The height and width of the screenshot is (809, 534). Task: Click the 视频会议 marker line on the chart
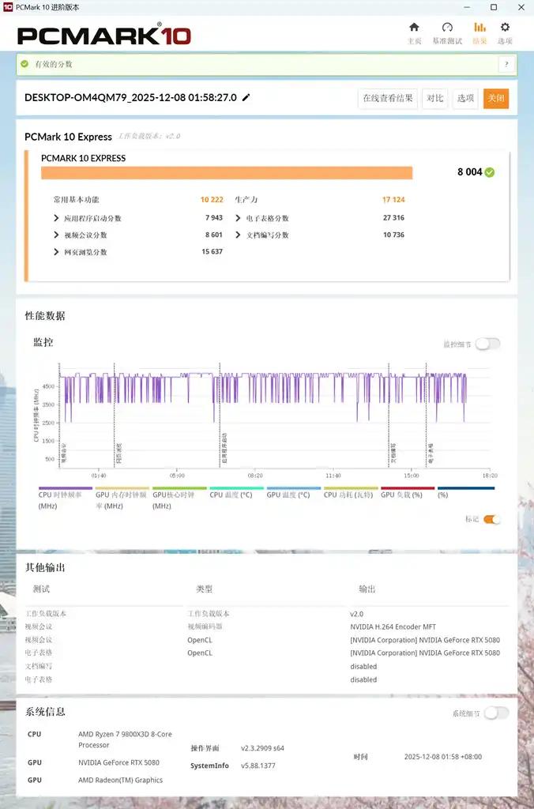point(59,416)
